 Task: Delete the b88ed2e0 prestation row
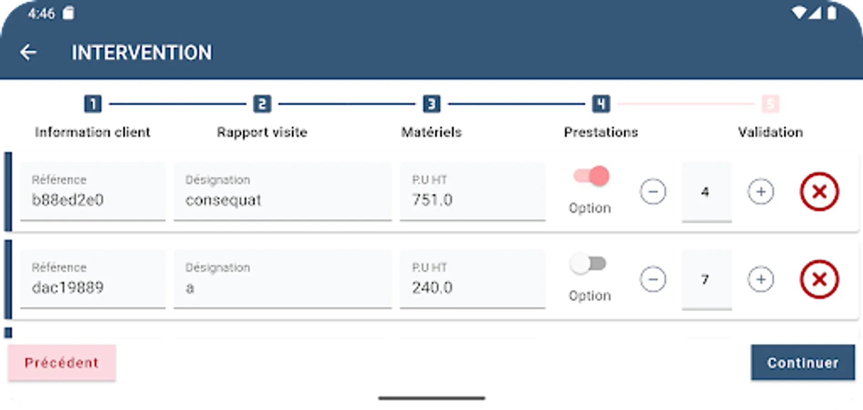[819, 192]
